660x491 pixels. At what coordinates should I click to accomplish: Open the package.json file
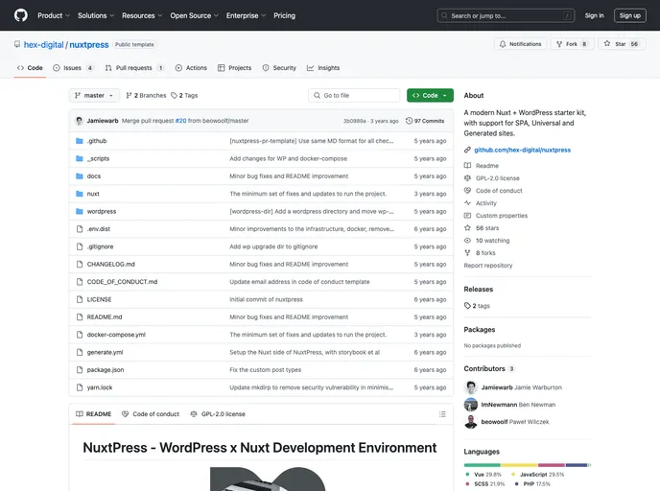coord(106,370)
